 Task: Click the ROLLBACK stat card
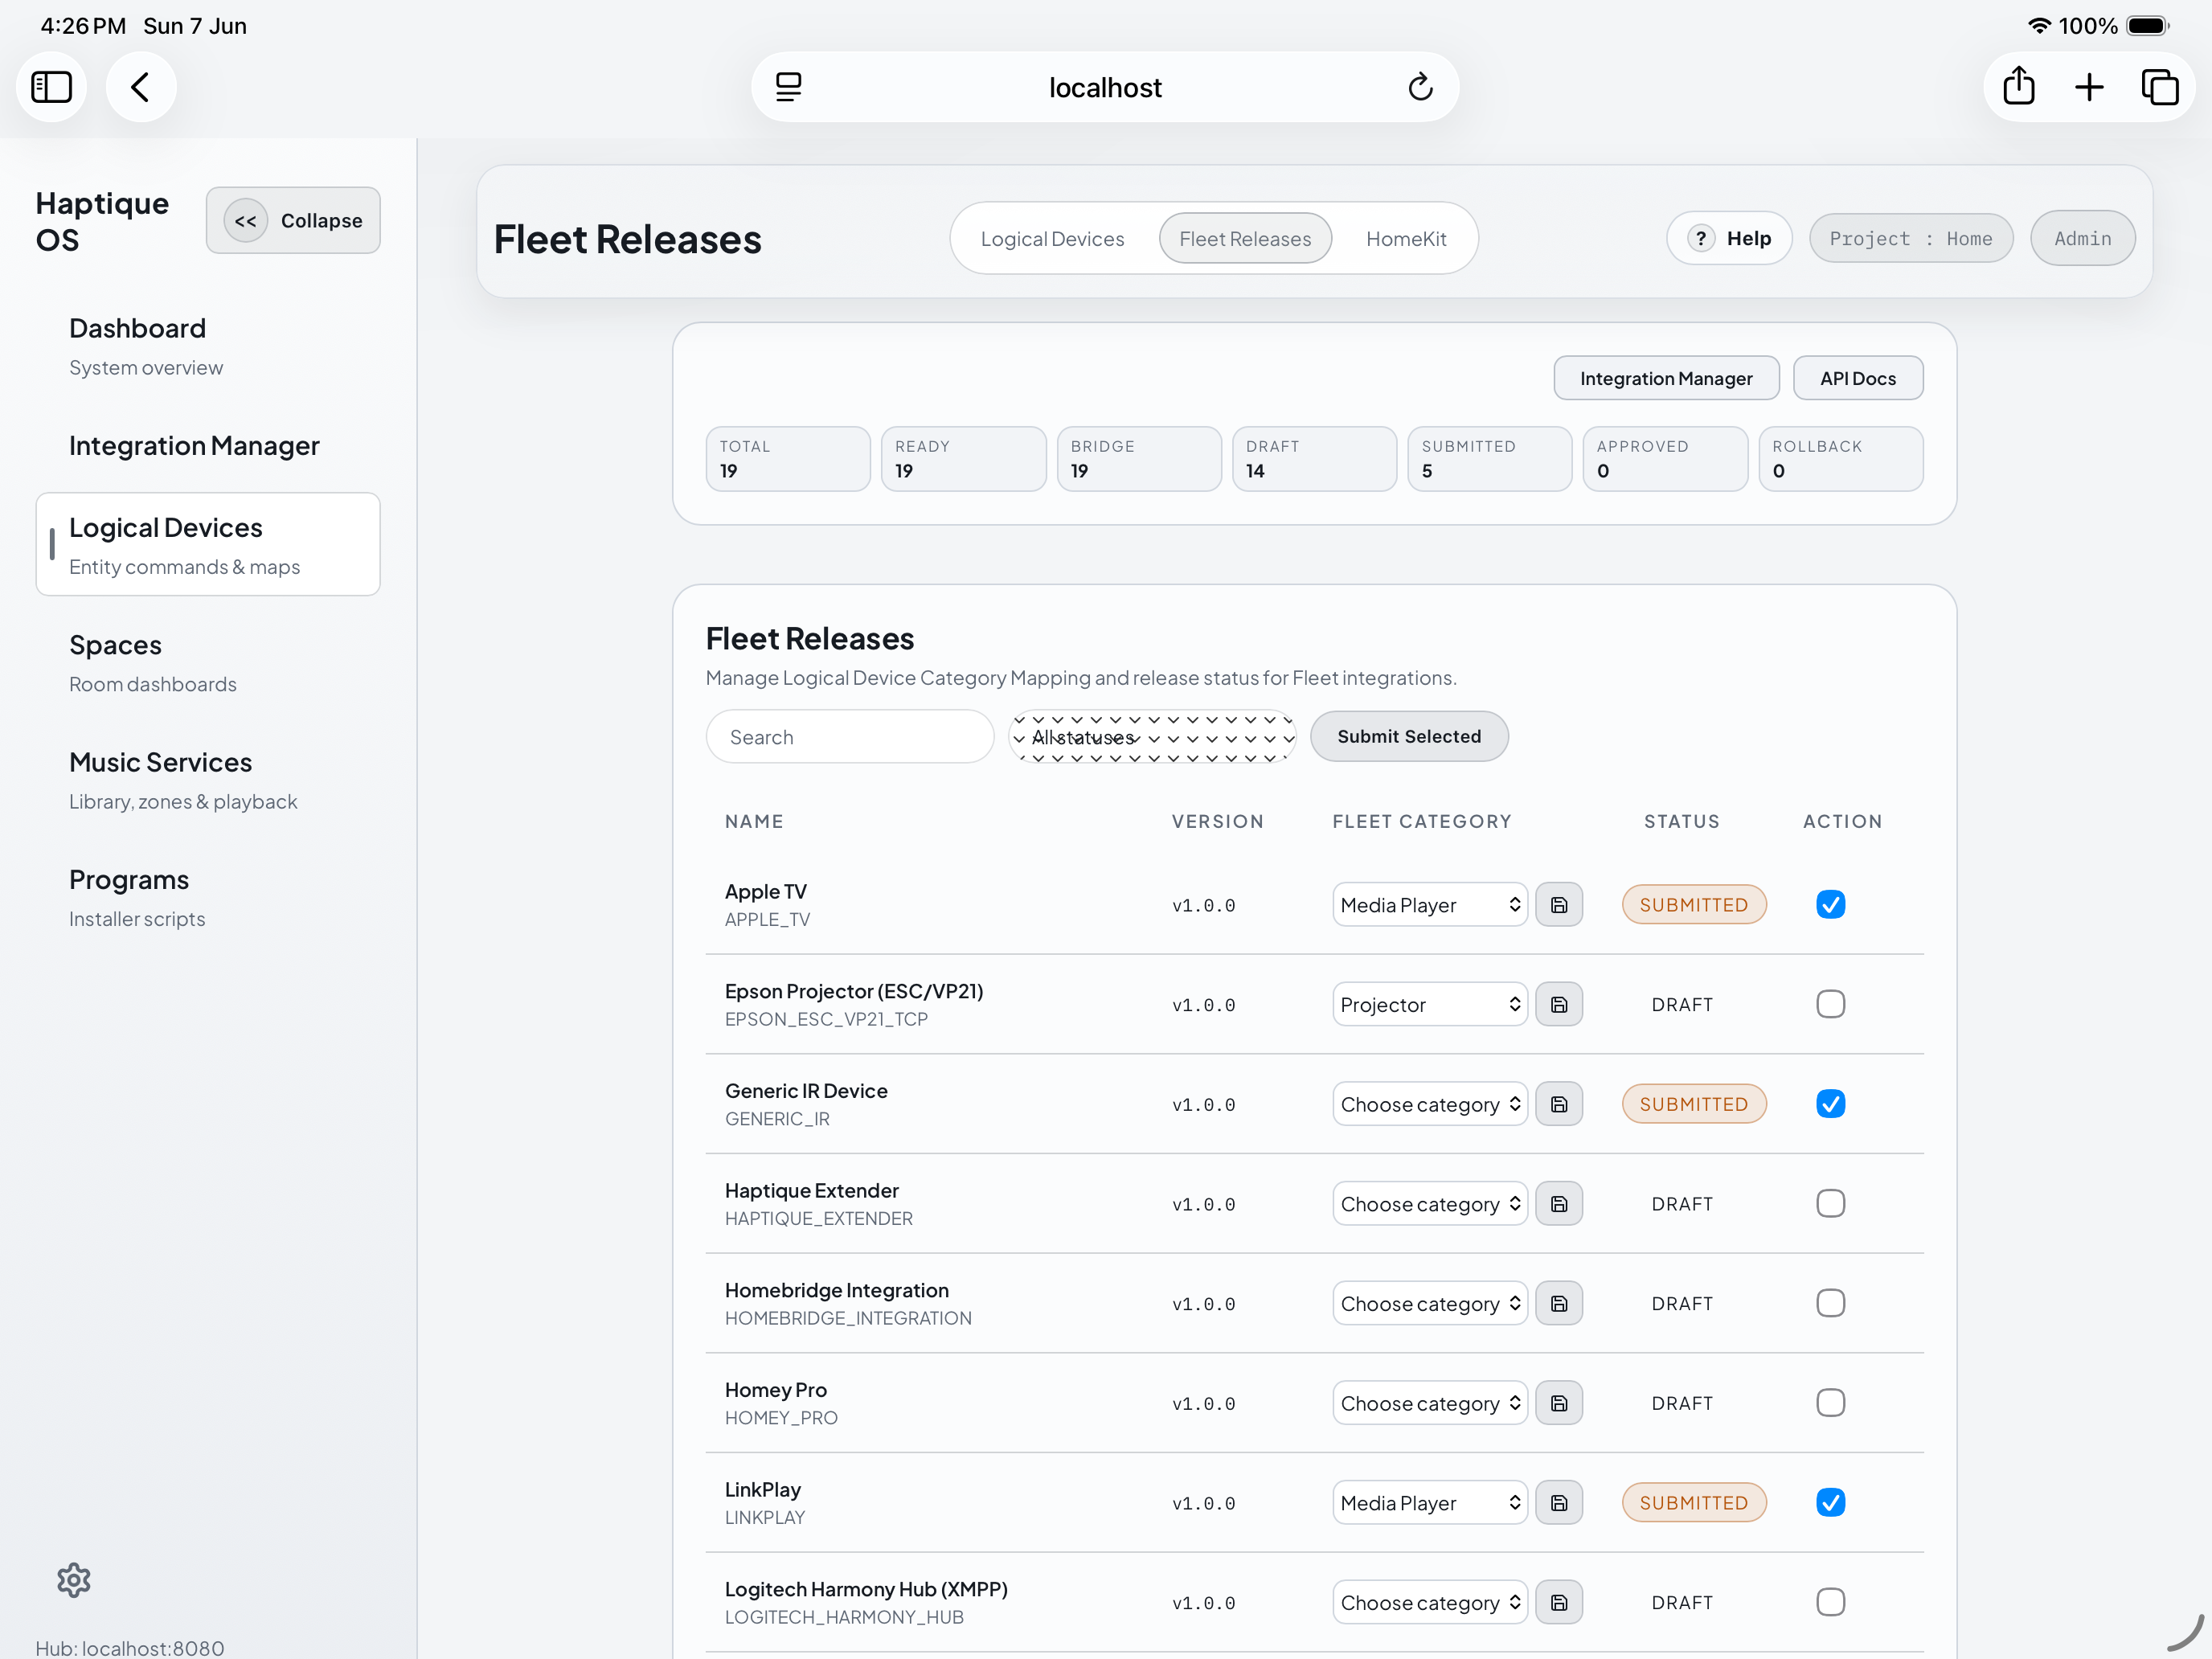tap(1841, 459)
